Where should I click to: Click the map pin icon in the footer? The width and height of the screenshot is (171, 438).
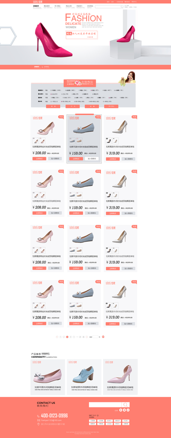coord(39,424)
